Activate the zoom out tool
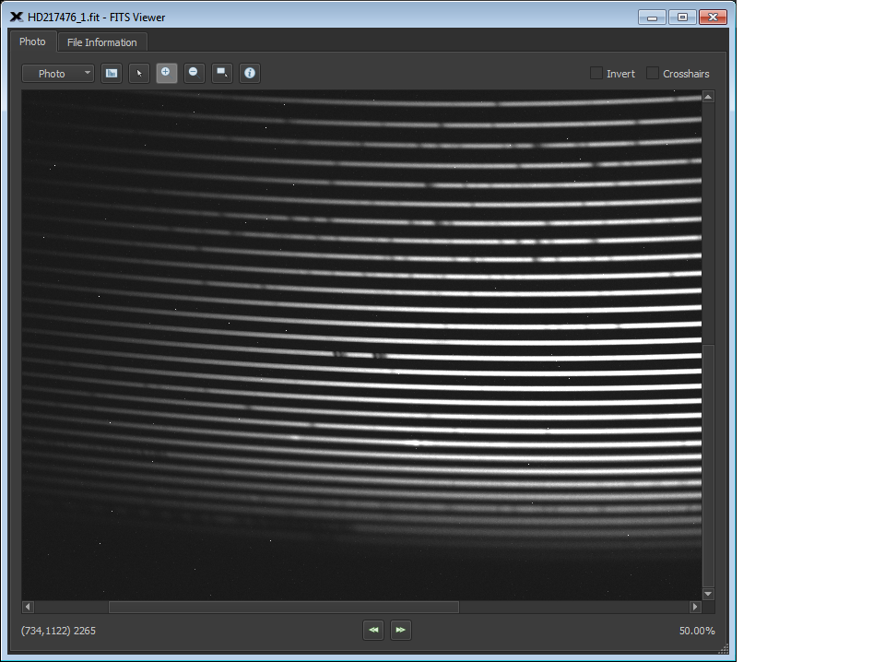This screenshot has width=885, height=662. pyautogui.click(x=194, y=74)
